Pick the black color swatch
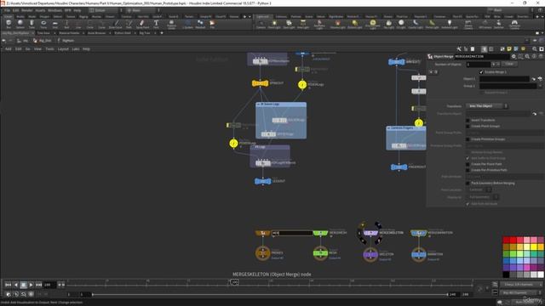545x306 pixels. point(506,275)
